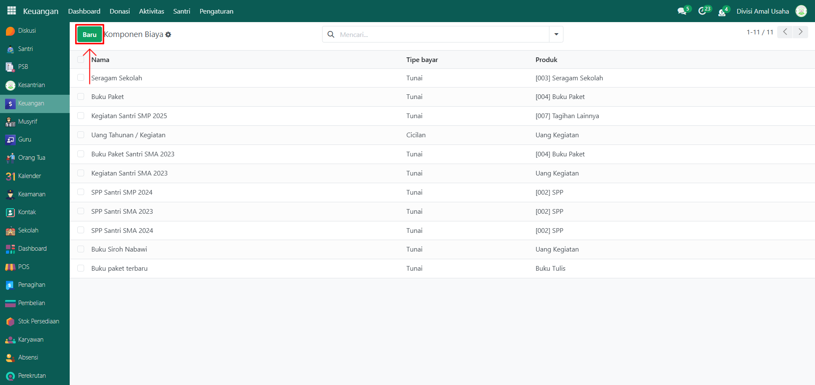Open the chat messages icon in top bar
815x385 pixels.
pos(682,11)
